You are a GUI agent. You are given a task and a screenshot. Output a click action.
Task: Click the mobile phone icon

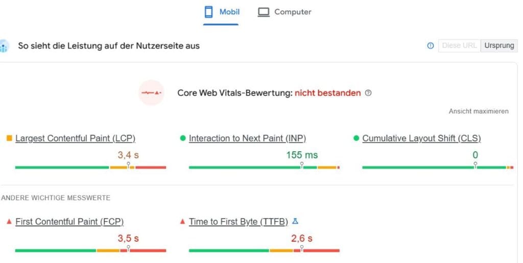[x=208, y=12]
